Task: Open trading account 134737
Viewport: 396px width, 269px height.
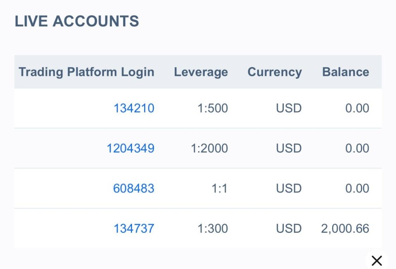Action: (x=134, y=229)
